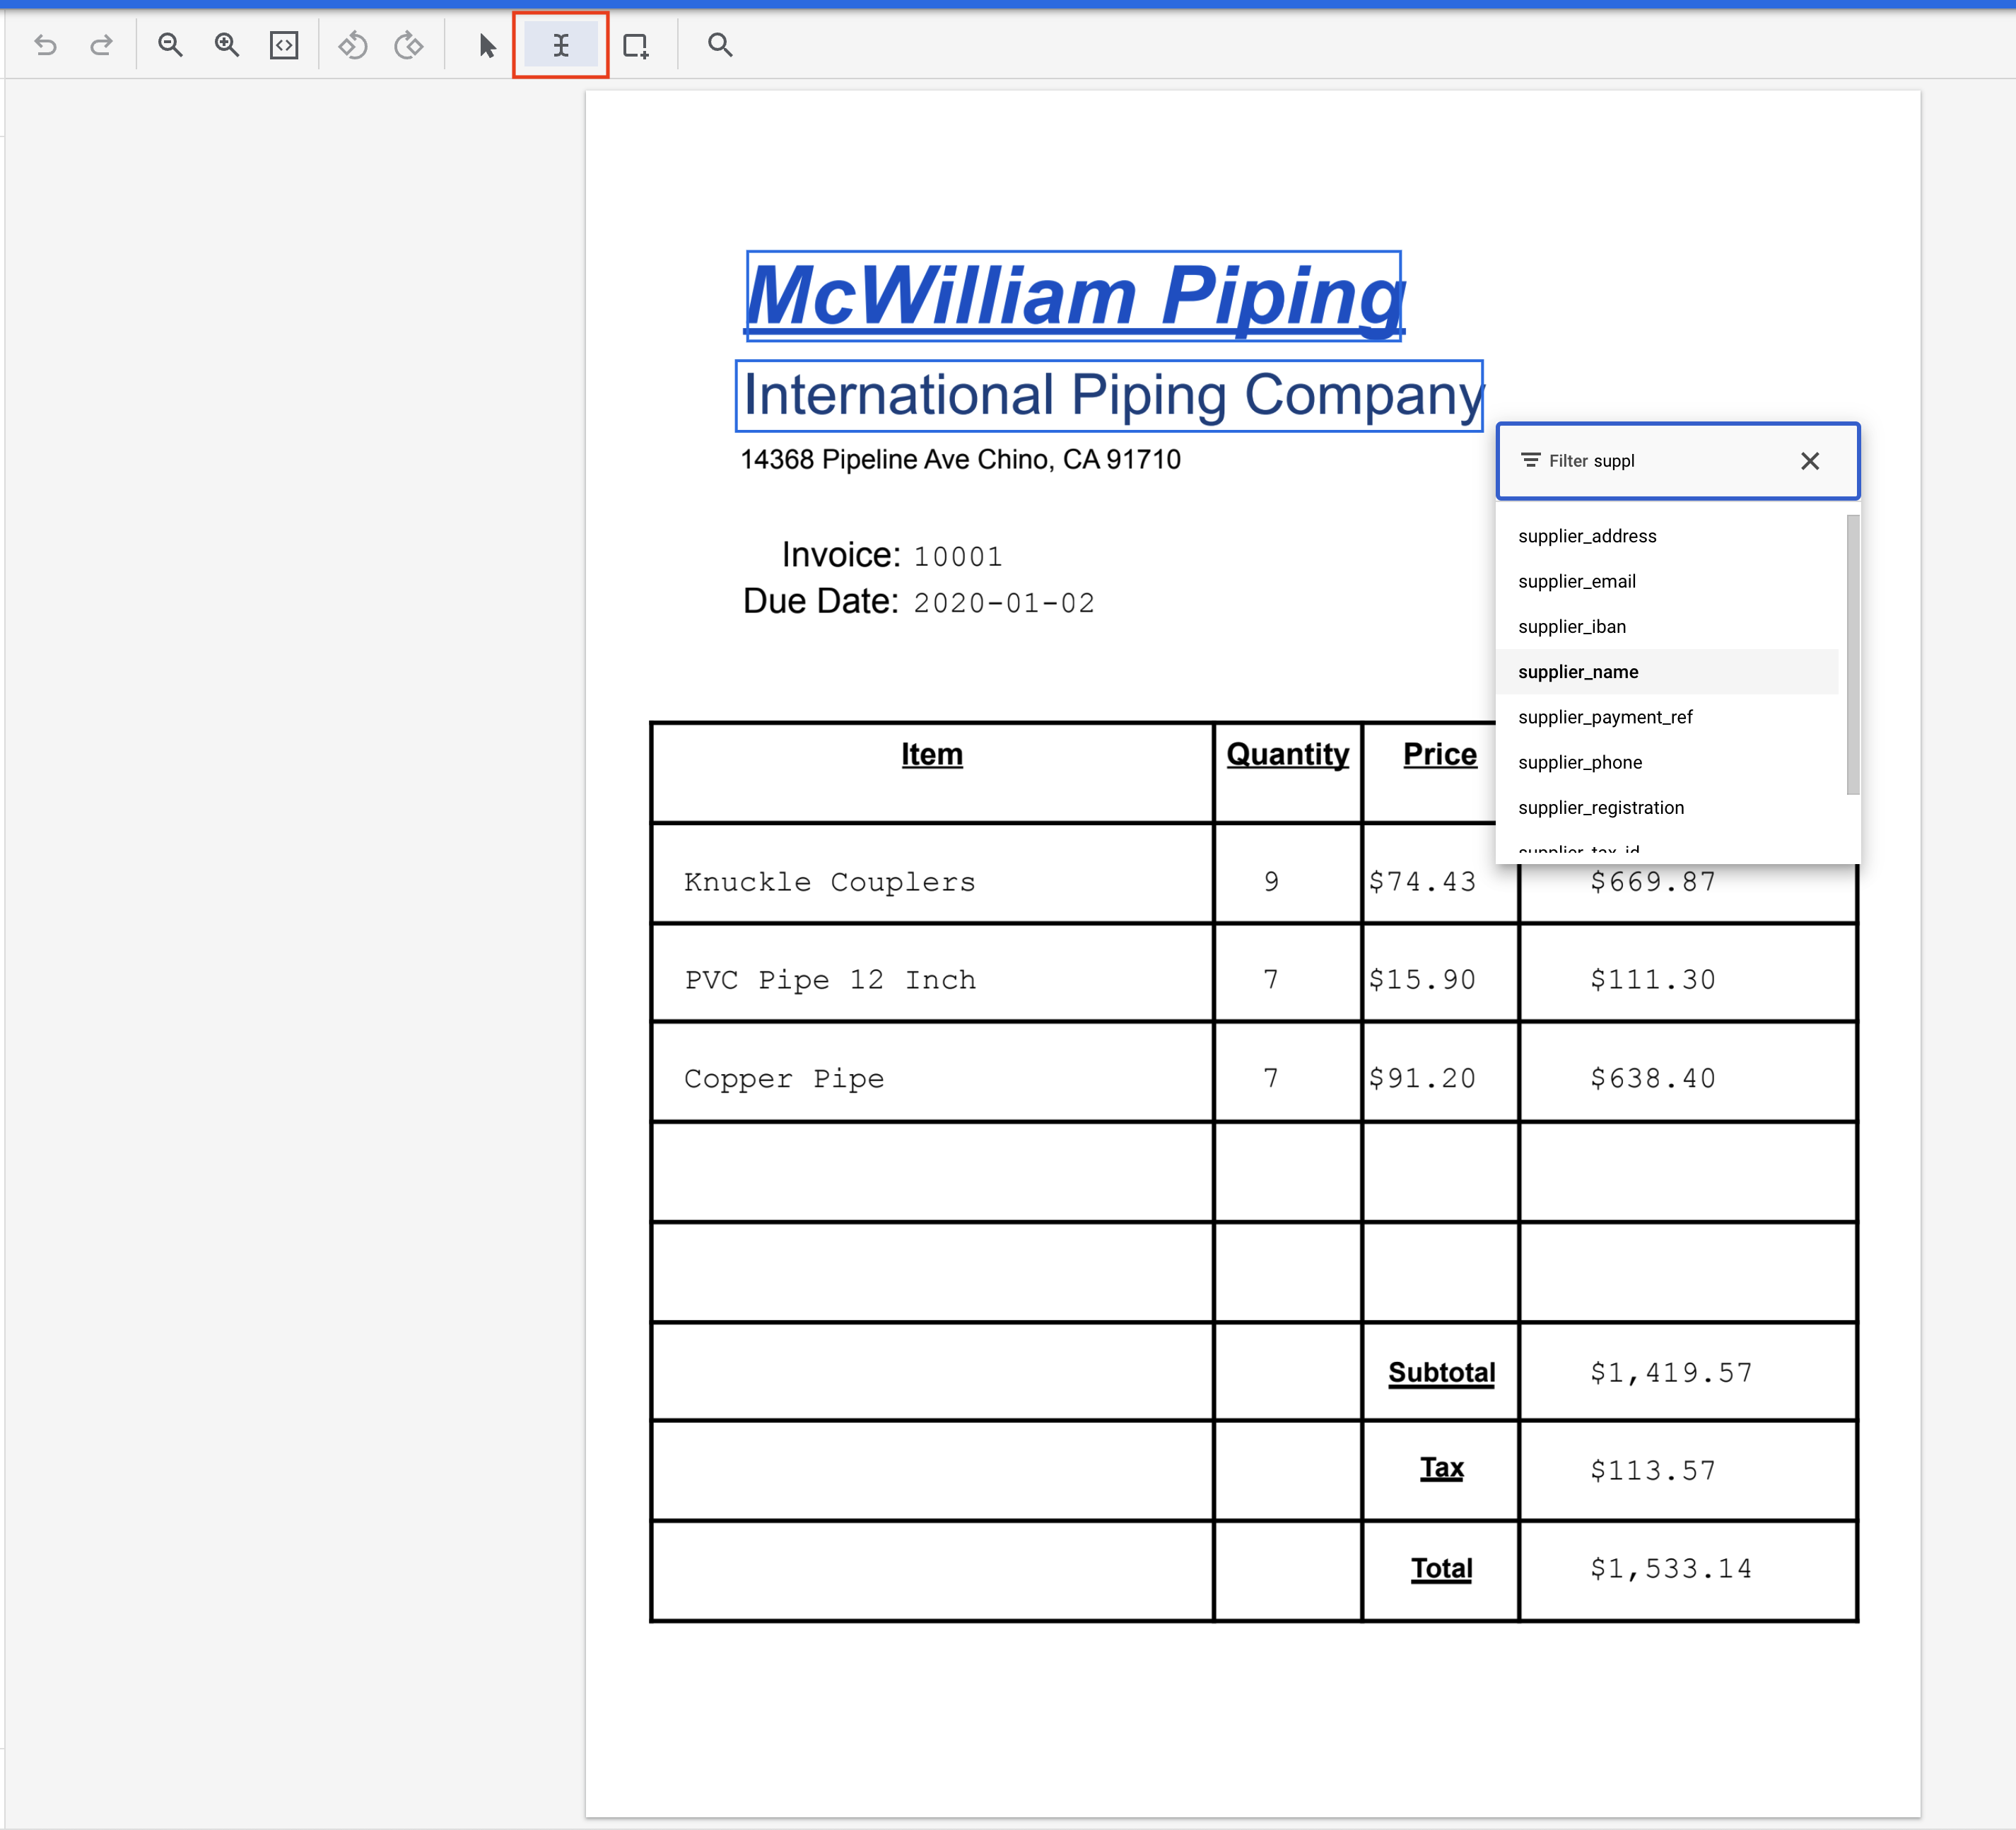Image resolution: width=2016 pixels, height=1830 pixels.
Task: Rotate the document counterclockwise
Action: (353, 45)
